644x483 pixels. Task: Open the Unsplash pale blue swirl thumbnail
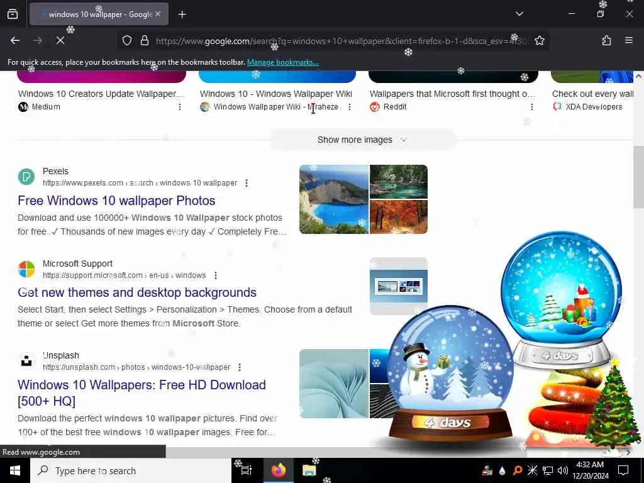tap(334, 384)
